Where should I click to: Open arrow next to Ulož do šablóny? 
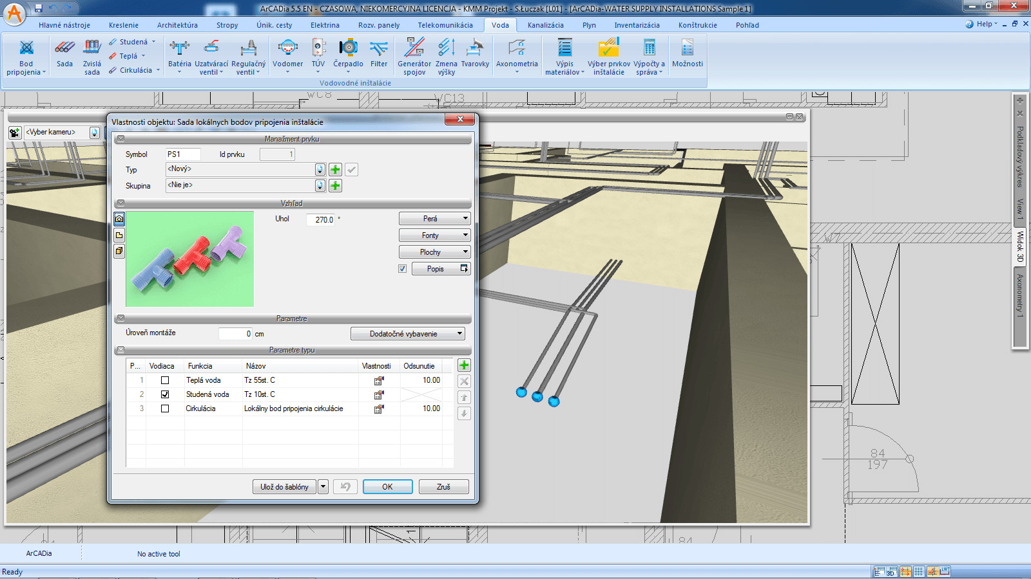tap(323, 487)
